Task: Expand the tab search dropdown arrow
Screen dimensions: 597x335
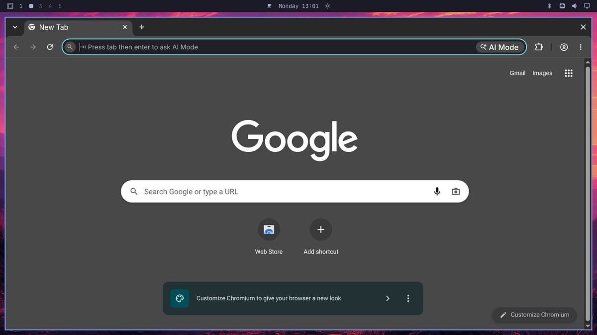Action: (x=15, y=27)
